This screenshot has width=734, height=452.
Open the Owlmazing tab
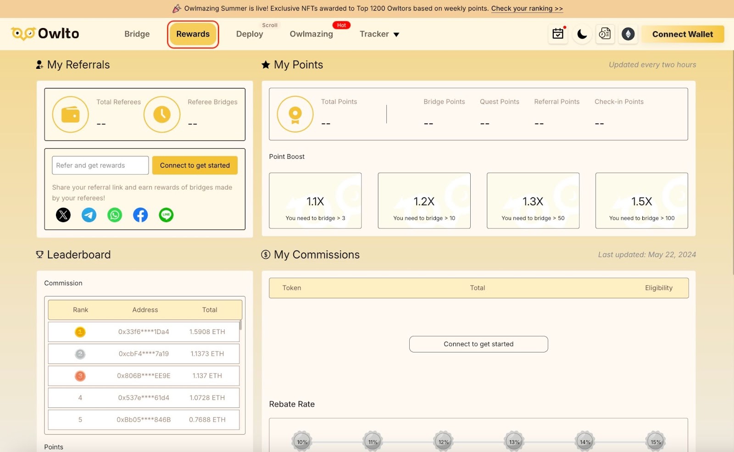coord(311,34)
